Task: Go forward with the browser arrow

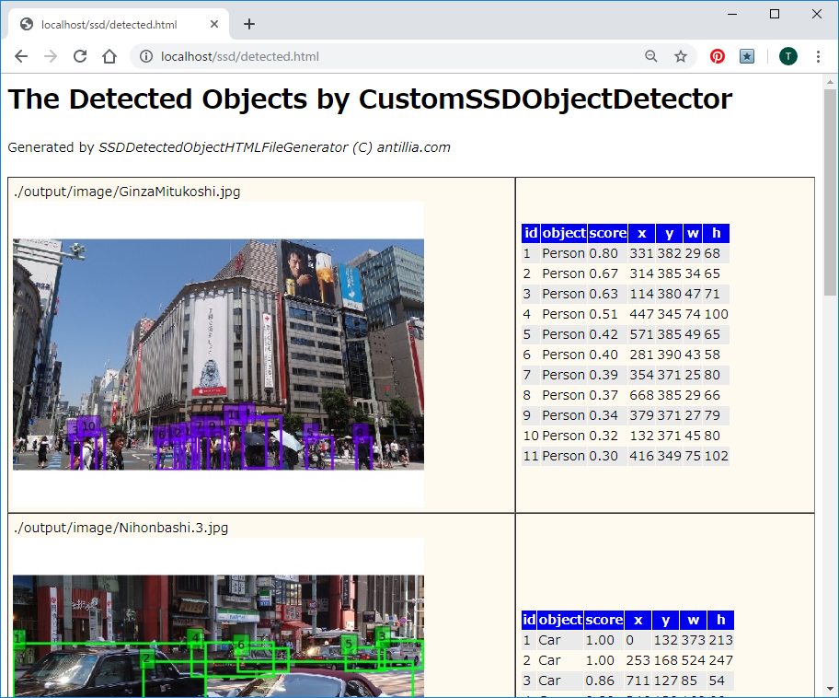Action: click(x=51, y=56)
